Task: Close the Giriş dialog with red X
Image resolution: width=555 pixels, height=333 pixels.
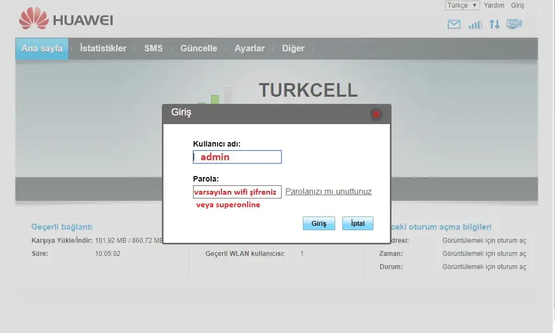Action: (x=376, y=114)
